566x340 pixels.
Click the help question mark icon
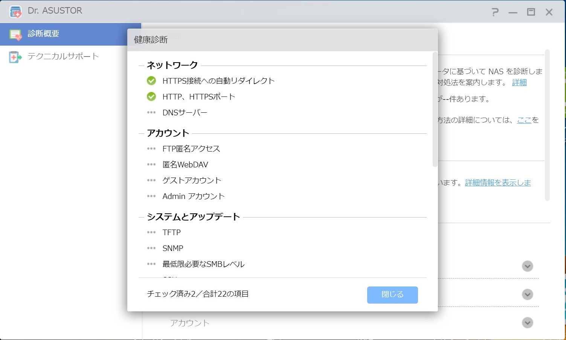pos(495,12)
